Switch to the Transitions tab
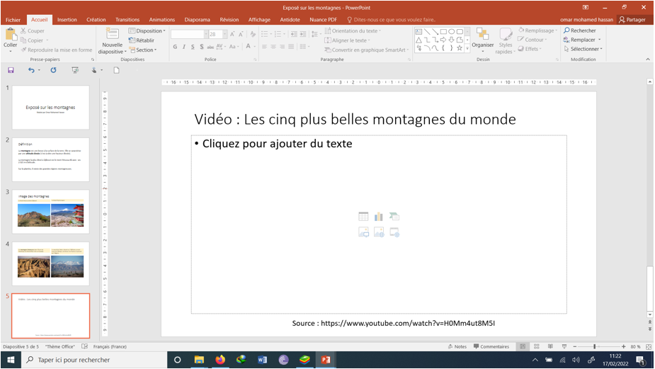The width and height of the screenshot is (655, 369). pos(127,20)
